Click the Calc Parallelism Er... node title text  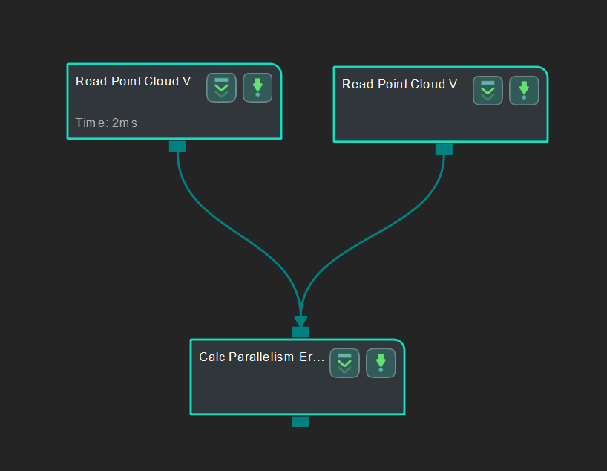click(x=262, y=357)
